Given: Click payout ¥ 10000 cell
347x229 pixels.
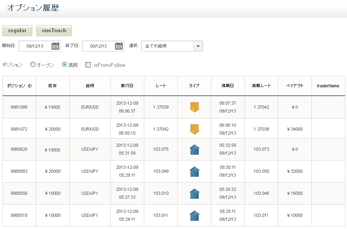Looking at the screenshot, I should (x=295, y=215).
